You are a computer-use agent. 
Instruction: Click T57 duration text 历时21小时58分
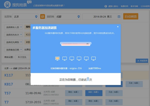pos(51,95)
